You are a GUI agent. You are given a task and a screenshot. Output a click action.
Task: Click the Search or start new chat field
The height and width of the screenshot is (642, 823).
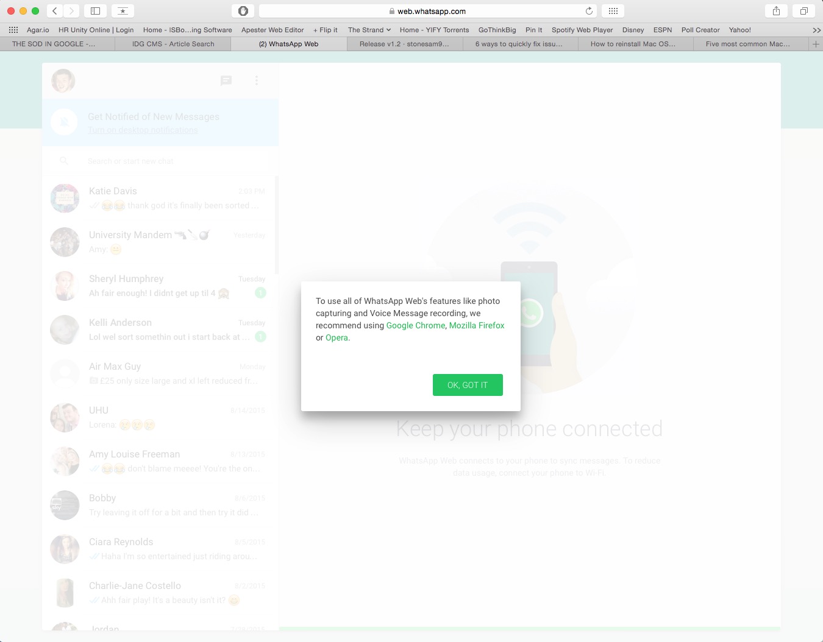pos(160,161)
